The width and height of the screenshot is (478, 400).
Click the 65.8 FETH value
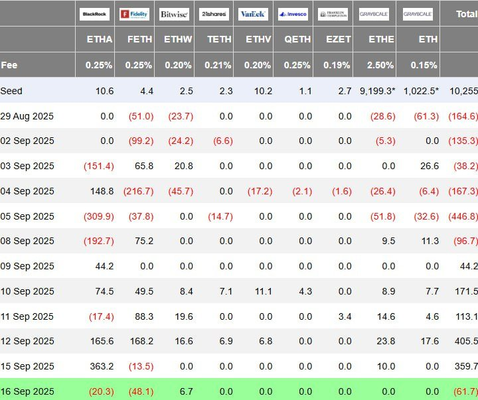pyautogui.click(x=144, y=166)
